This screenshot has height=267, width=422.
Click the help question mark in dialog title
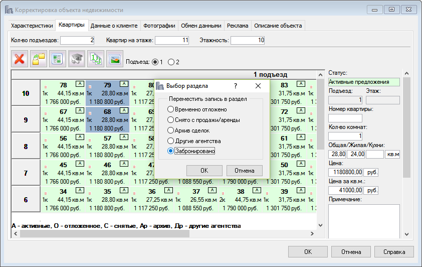coord(236,86)
